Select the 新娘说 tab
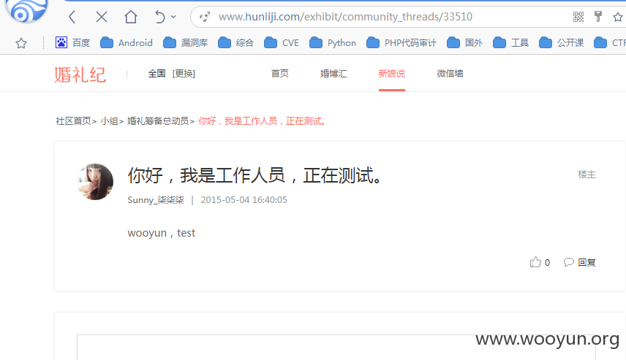The image size is (626, 360). click(x=392, y=73)
